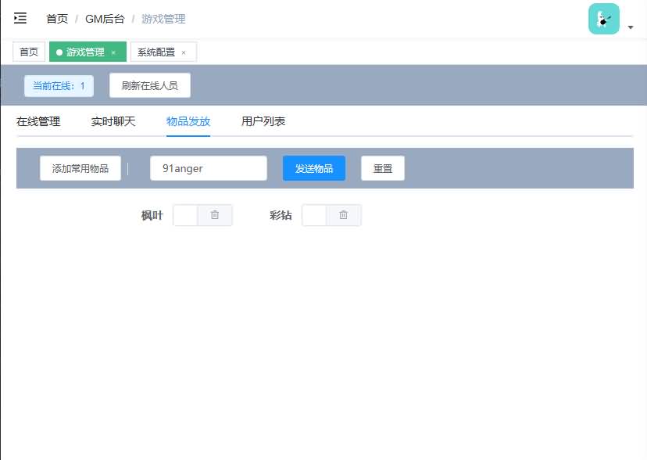Click the 91anger username input field
Image resolution: width=647 pixels, height=460 pixels.
tap(208, 167)
